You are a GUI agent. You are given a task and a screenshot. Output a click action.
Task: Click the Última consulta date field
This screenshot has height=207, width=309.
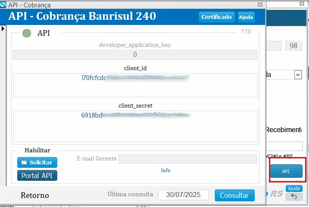tap(183, 195)
